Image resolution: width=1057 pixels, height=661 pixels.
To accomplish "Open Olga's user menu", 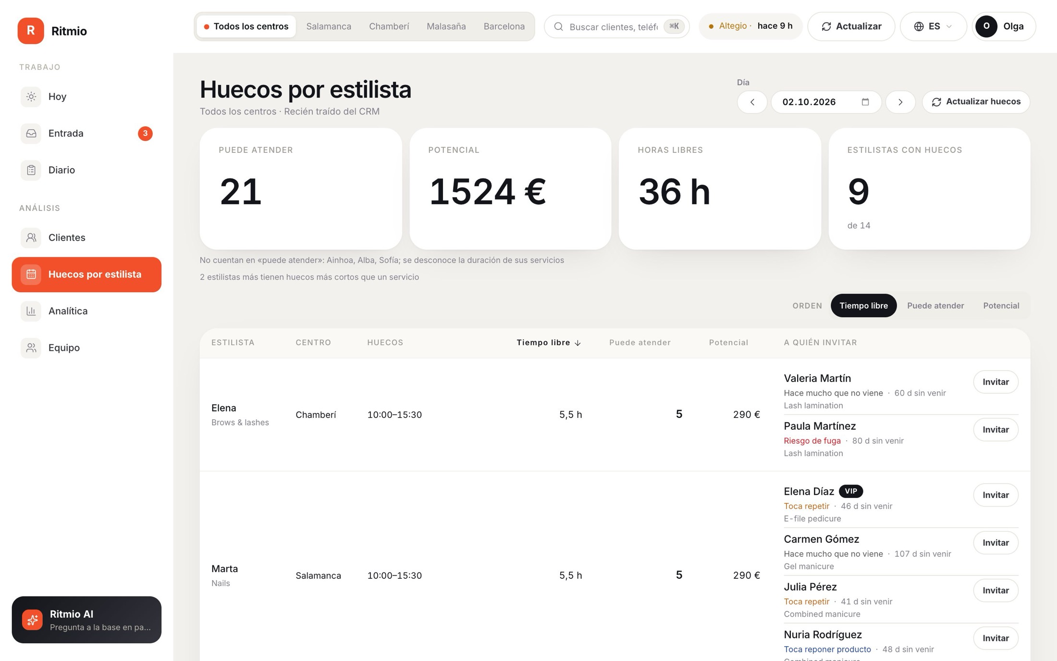I will [1004, 26].
